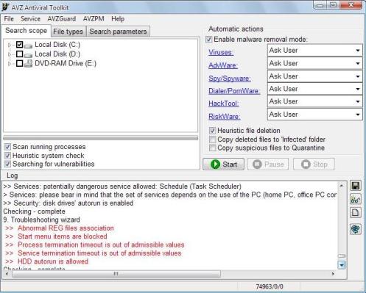The height and width of the screenshot is (293, 366).
Task: Switch to the Search scope tab
Action: click(x=27, y=31)
